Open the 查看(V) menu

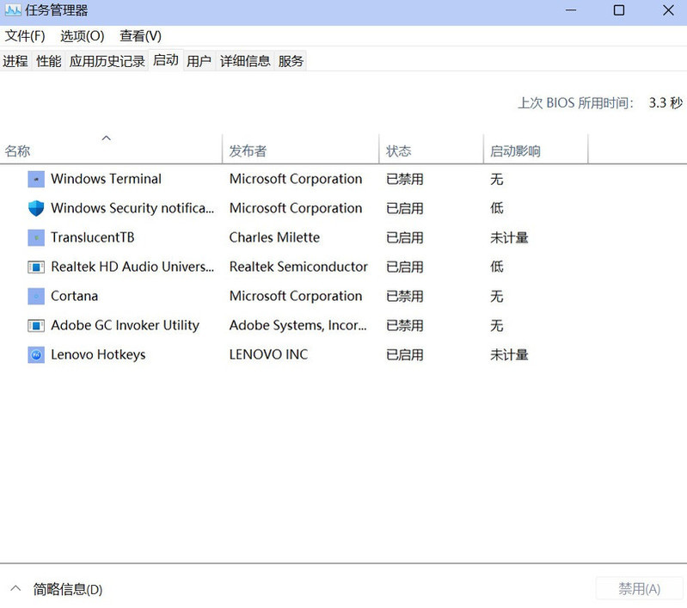tap(140, 36)
